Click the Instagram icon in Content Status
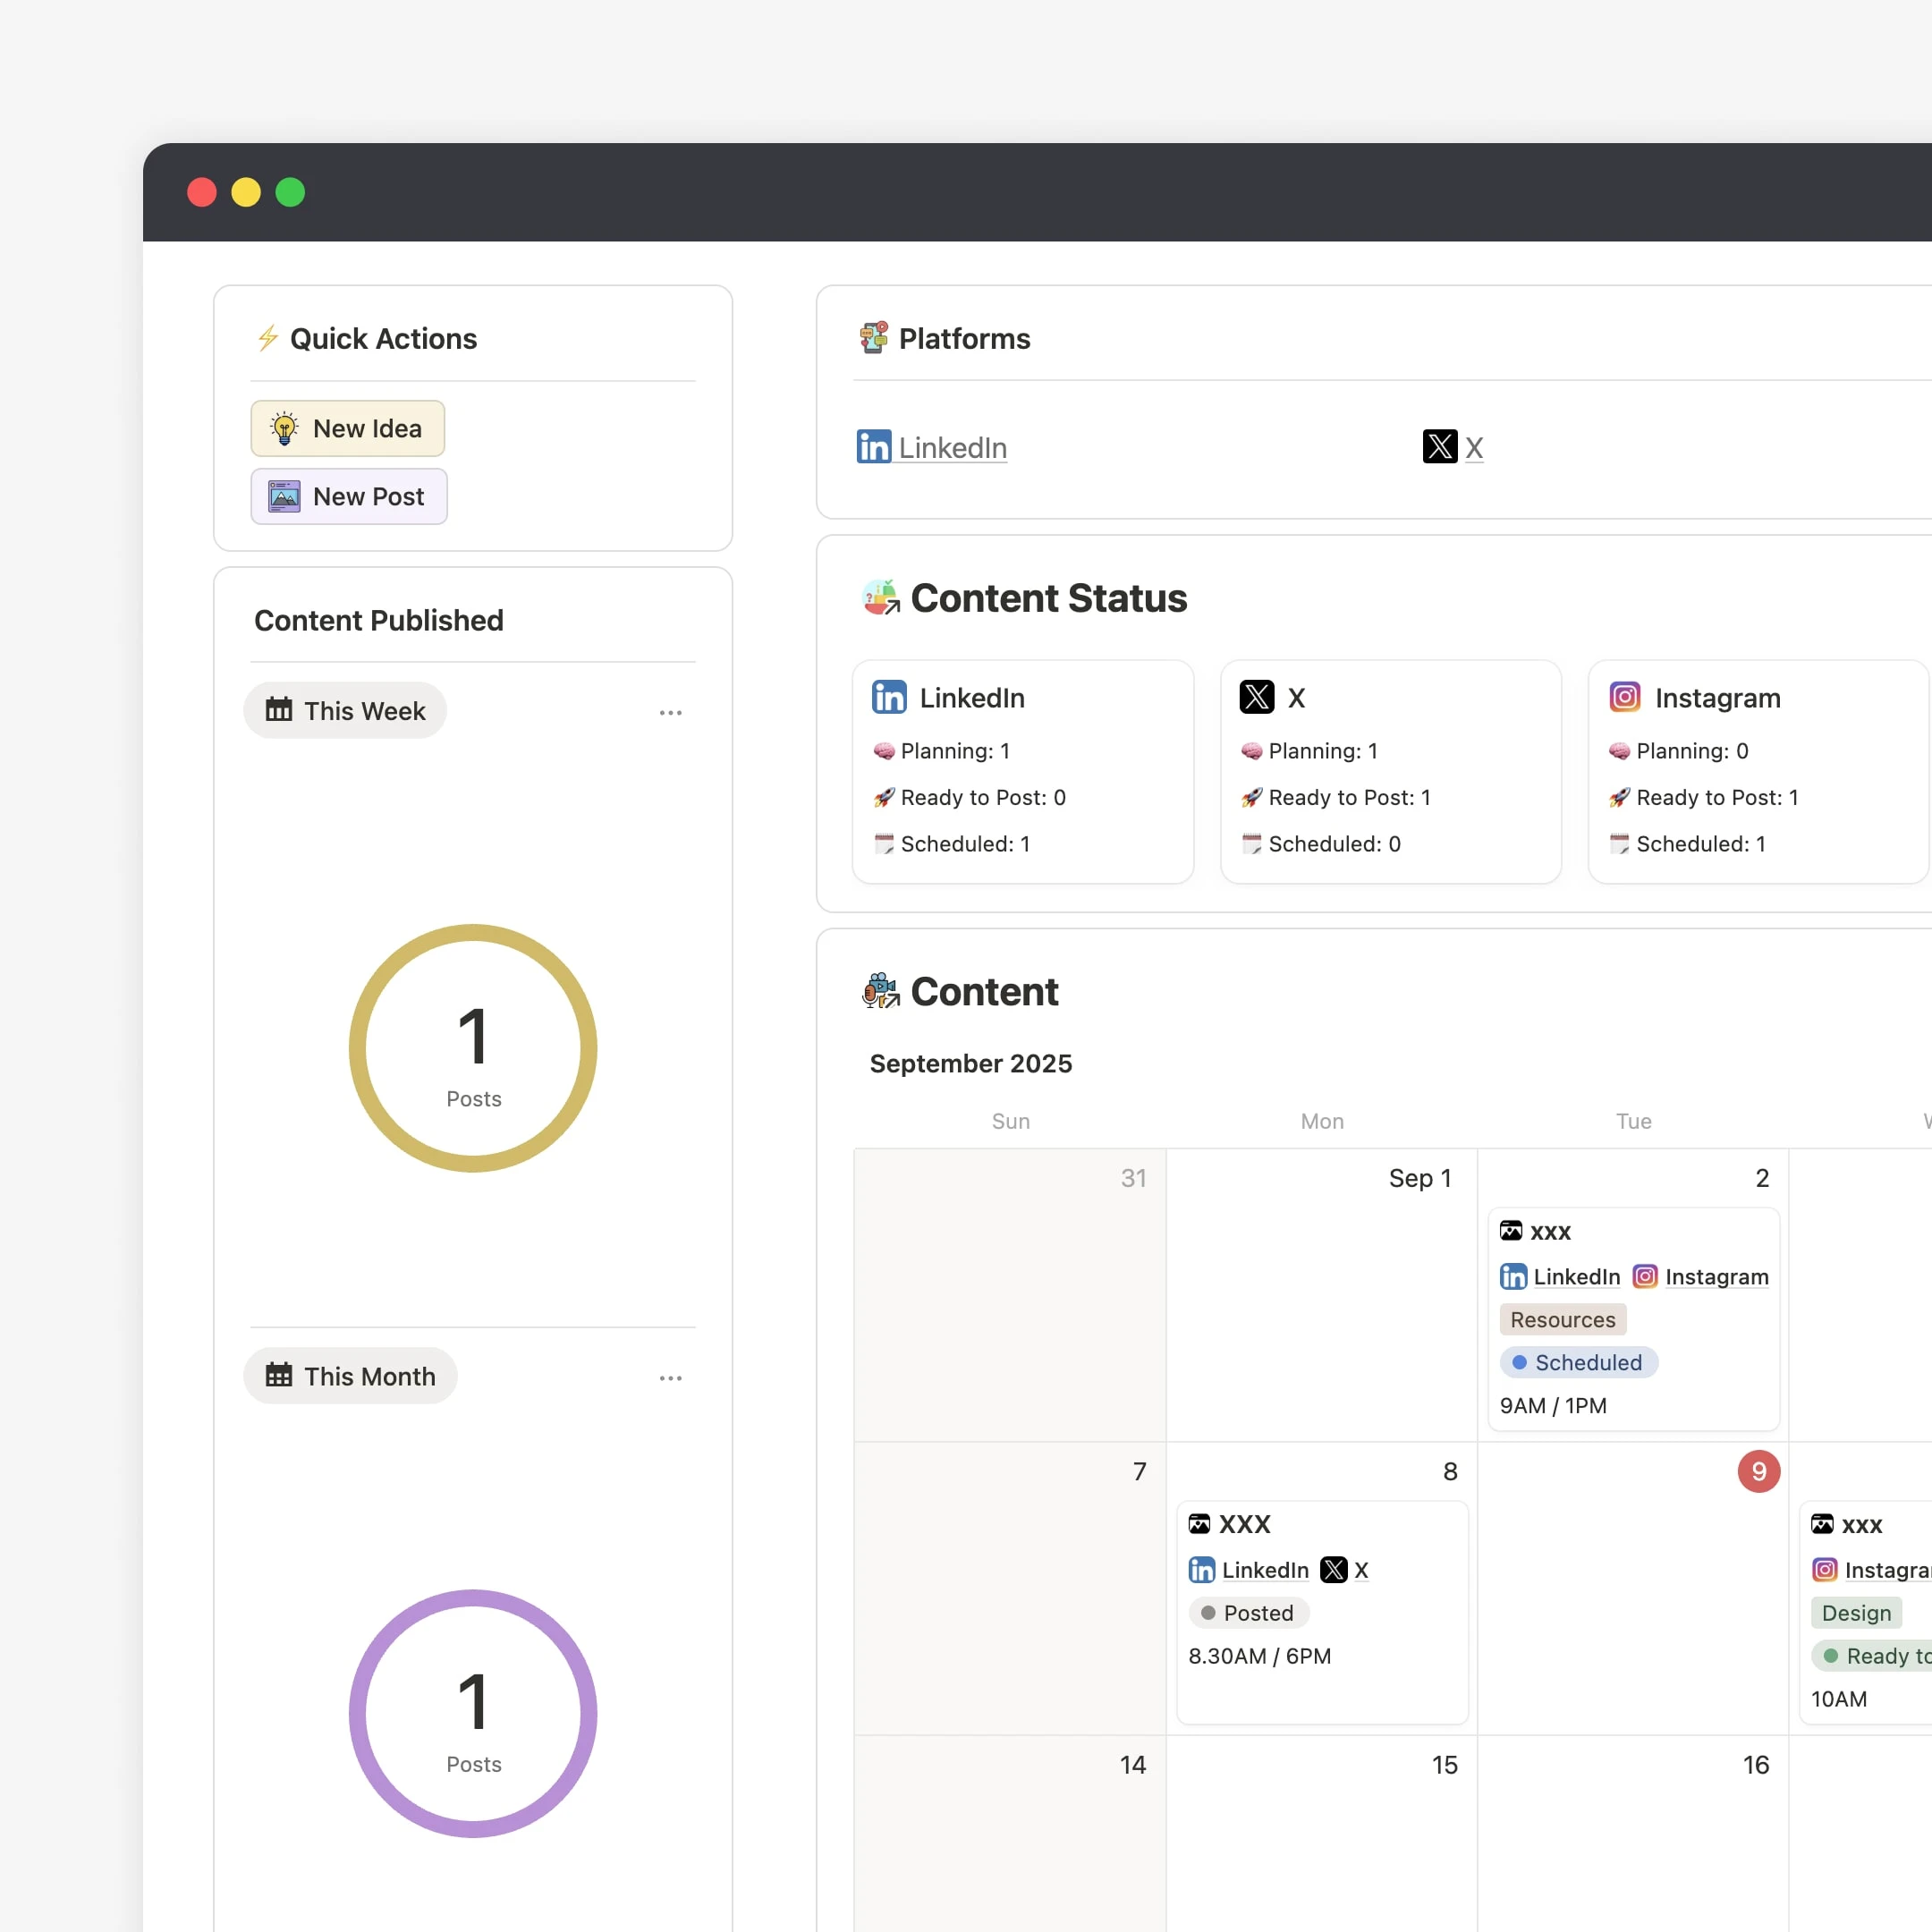 [1625, 696]
